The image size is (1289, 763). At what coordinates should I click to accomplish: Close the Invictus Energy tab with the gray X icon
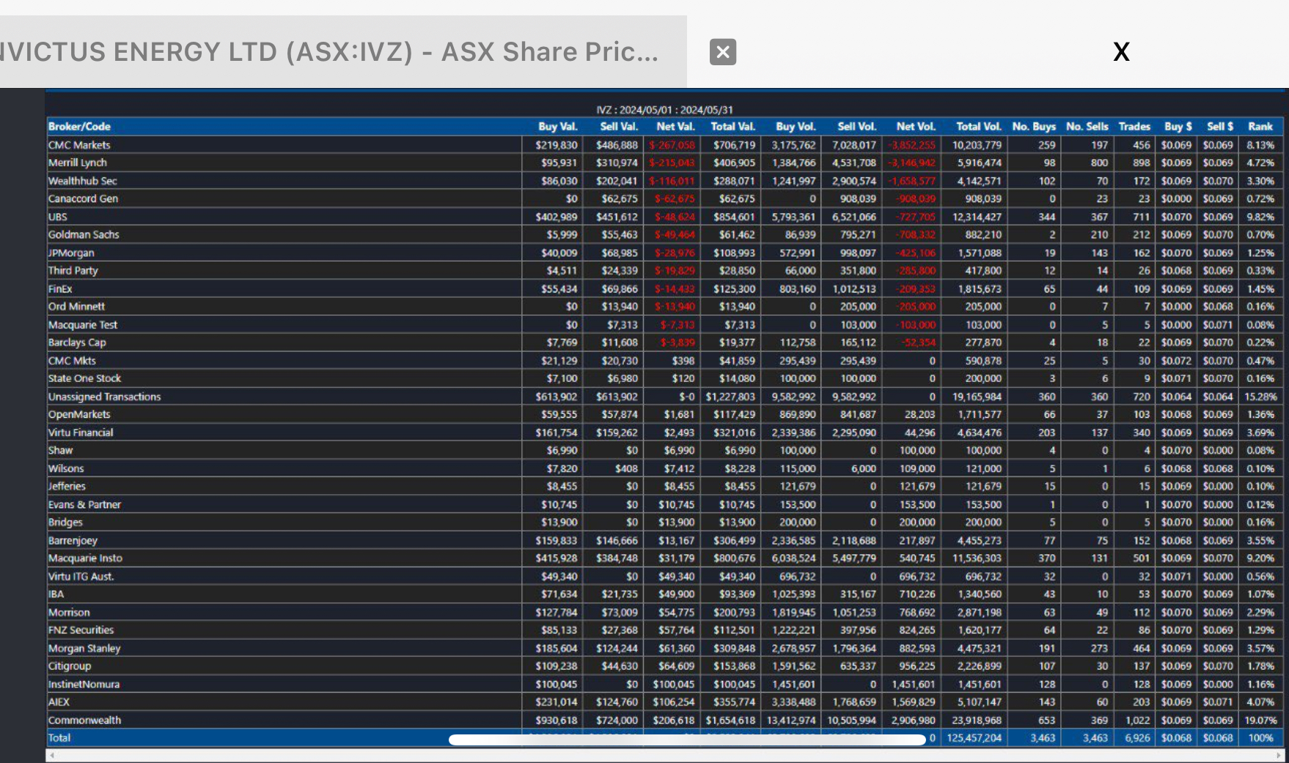722,52
